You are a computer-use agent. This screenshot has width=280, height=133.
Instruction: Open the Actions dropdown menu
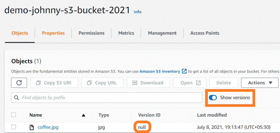pyautogui.click(x=260, y=83)
